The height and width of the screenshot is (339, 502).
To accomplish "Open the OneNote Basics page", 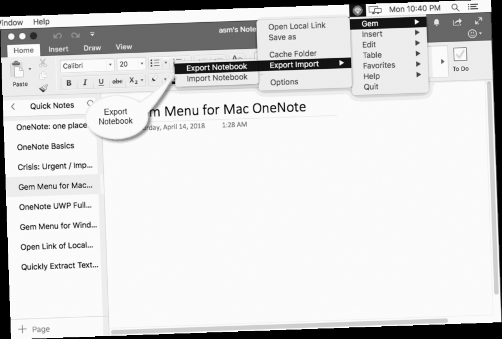I will pos(46,146).
